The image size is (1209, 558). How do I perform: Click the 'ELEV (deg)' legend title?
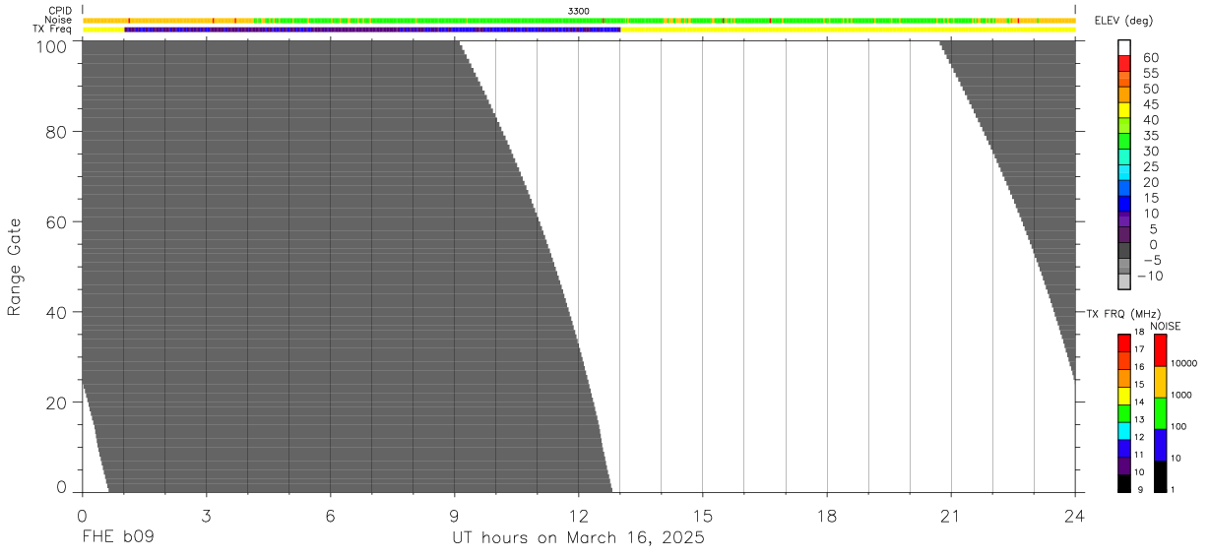(x=1123, y=22)
